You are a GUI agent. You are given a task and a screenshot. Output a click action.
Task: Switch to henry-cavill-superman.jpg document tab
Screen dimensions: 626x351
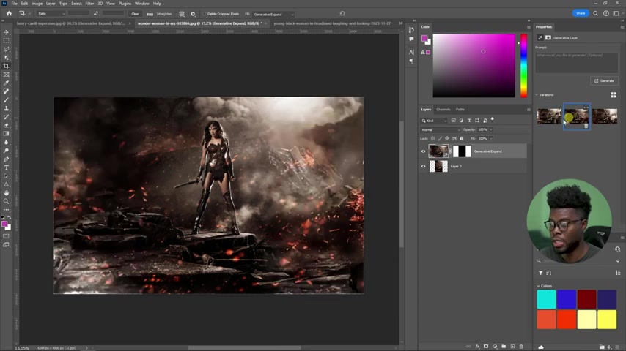click(x=70, y=23)
